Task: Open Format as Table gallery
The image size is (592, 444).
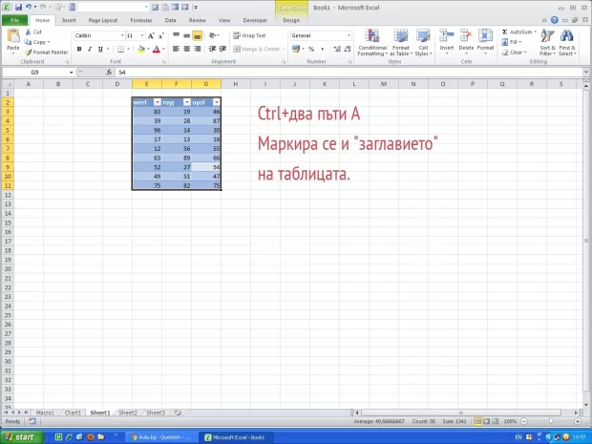Action: [401, 43]
